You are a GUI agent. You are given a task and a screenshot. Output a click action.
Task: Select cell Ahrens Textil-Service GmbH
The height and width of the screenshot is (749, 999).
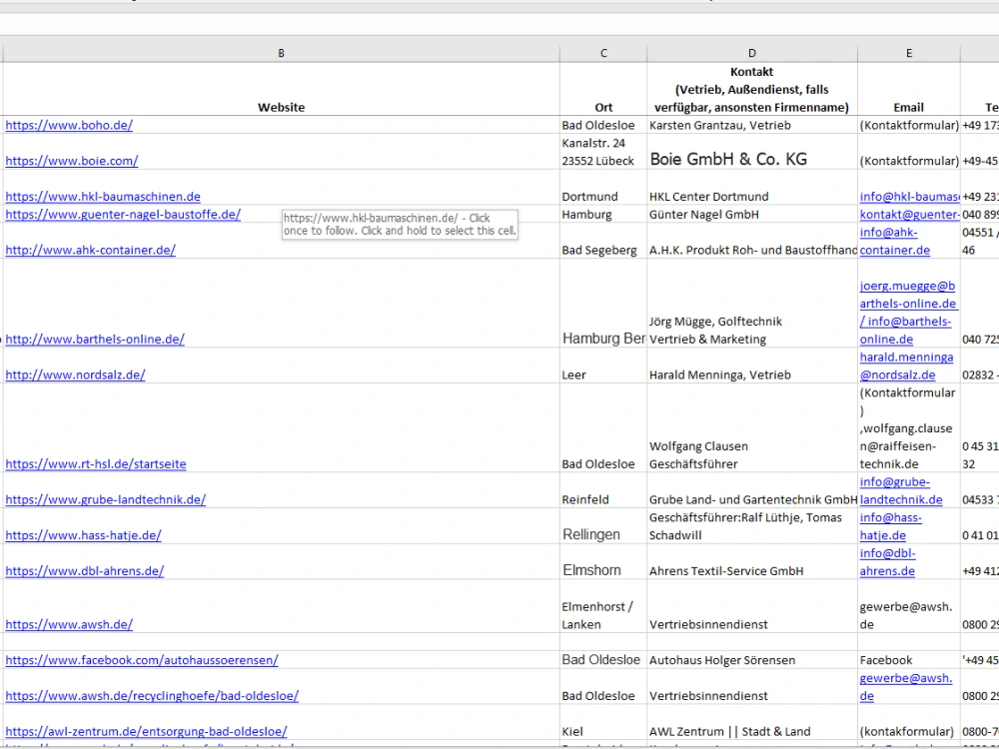pyautogui.click(x=752, y=562)
